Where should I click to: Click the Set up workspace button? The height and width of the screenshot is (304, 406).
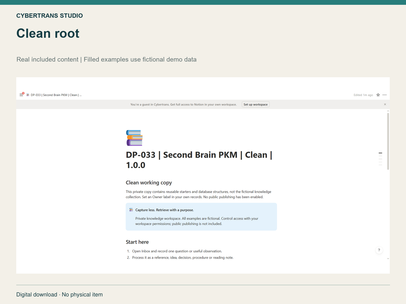click(x=256, y=104)
